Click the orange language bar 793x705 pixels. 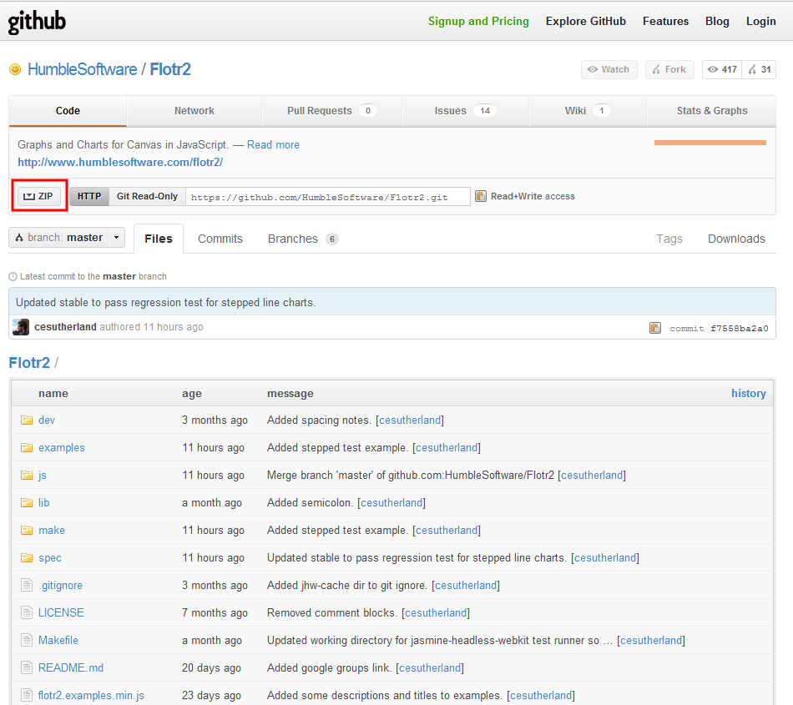[710, 143]
